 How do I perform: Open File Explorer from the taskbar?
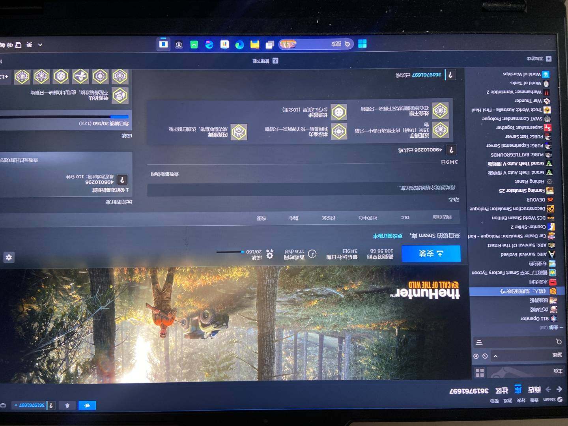255,44
